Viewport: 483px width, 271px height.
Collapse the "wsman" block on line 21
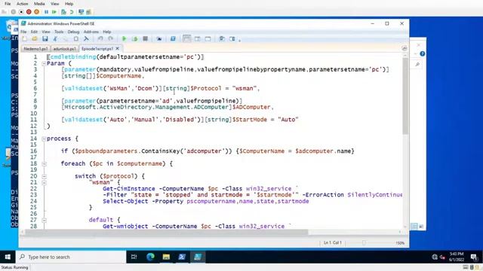44,182
